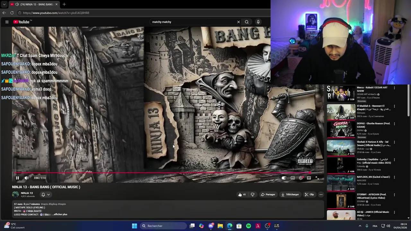Open NAYLOOS_KN video title

(x=373, y=177)
